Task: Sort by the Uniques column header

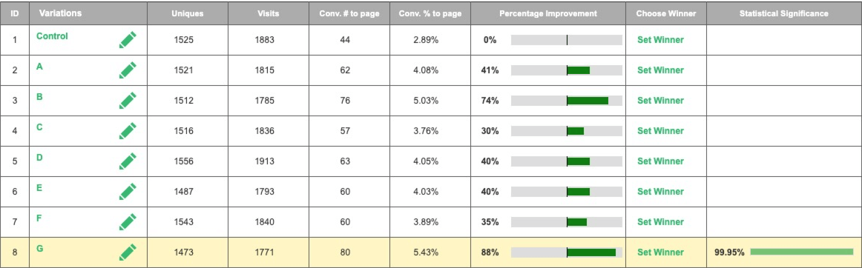Action: click(x=188, y=13)
